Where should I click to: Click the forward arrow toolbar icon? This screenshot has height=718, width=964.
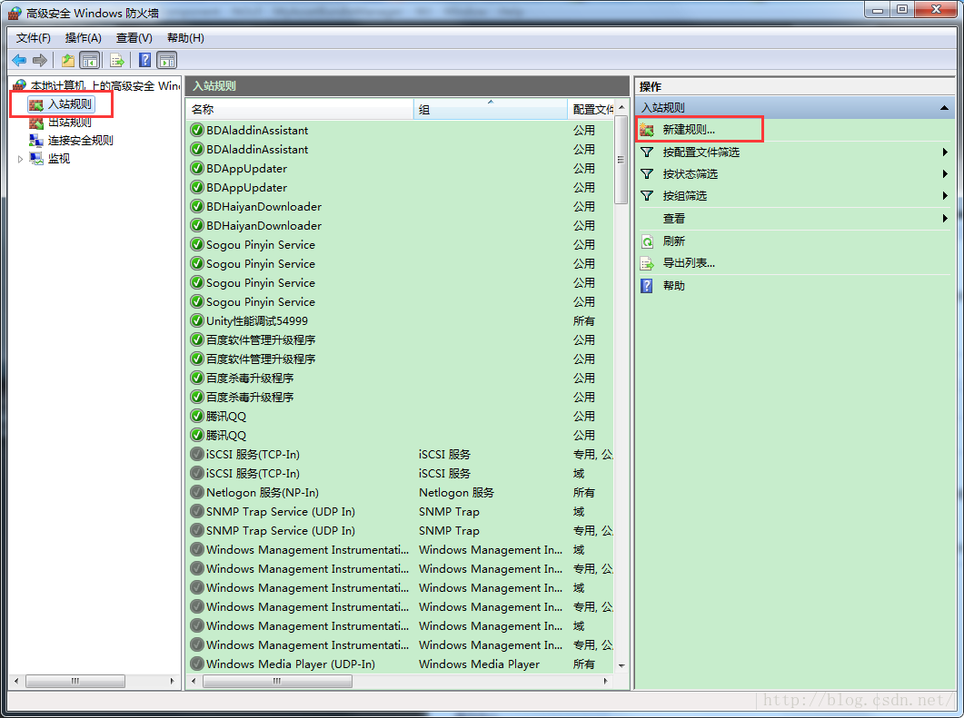[40, 60]
